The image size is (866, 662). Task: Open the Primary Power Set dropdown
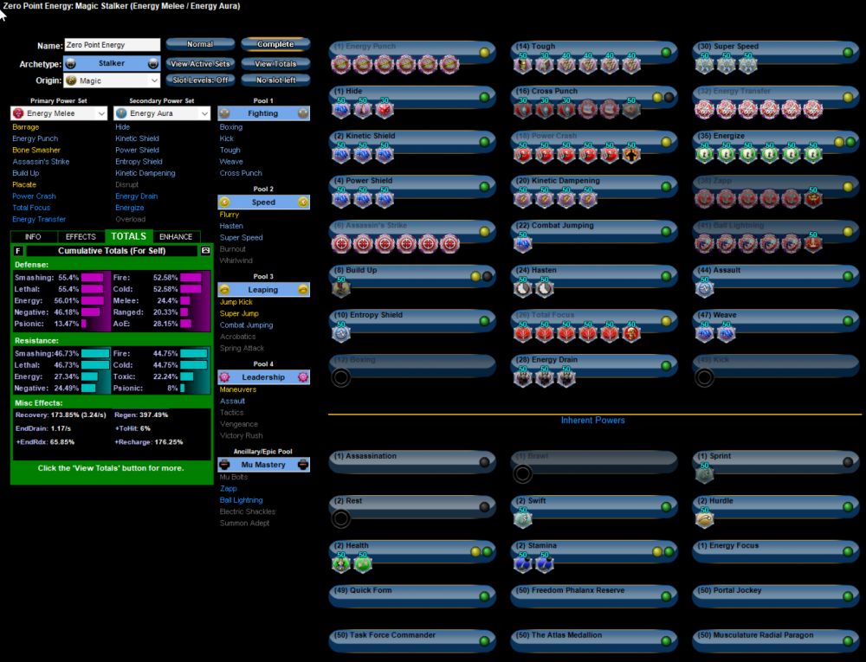coord(58,112)
